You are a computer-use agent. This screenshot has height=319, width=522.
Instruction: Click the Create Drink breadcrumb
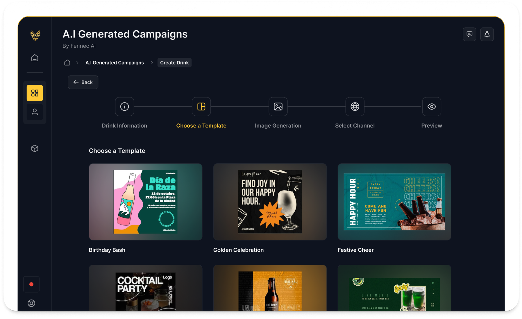[x=174, y=62]
